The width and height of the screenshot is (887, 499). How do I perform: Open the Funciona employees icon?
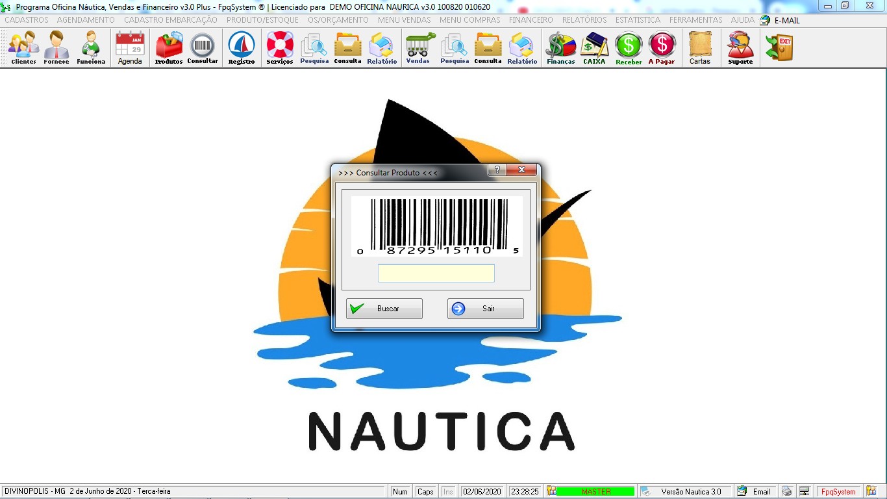coord(91,48)
